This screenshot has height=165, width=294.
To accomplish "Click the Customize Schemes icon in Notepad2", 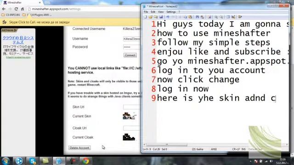I will pyautogui.click(x=233, y=17).
